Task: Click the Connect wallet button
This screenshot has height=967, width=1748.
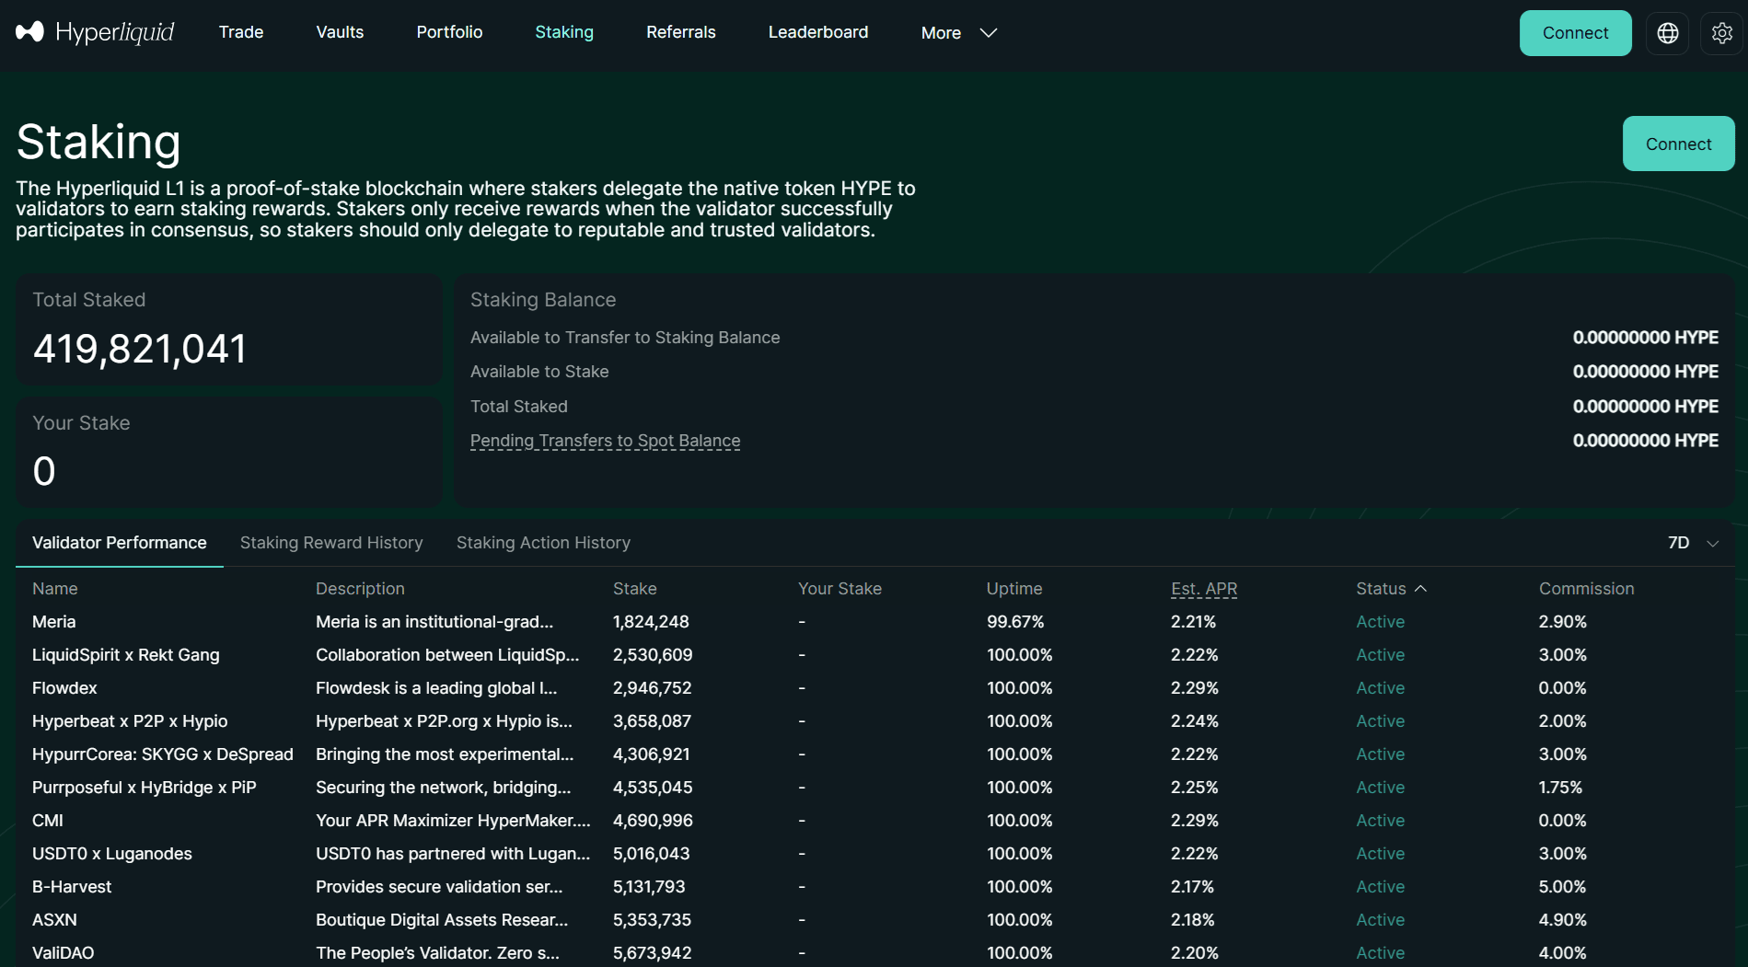Action: tap(1575, 32)
